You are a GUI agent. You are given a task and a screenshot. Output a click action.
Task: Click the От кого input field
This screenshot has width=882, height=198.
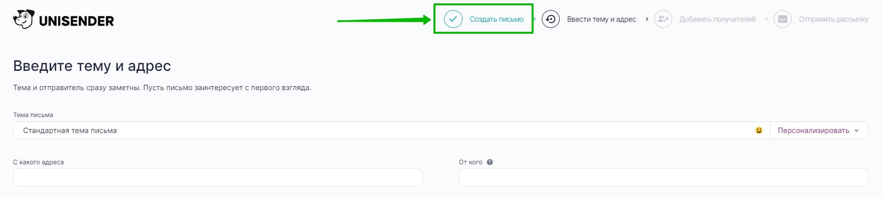[x=664, y=177]
